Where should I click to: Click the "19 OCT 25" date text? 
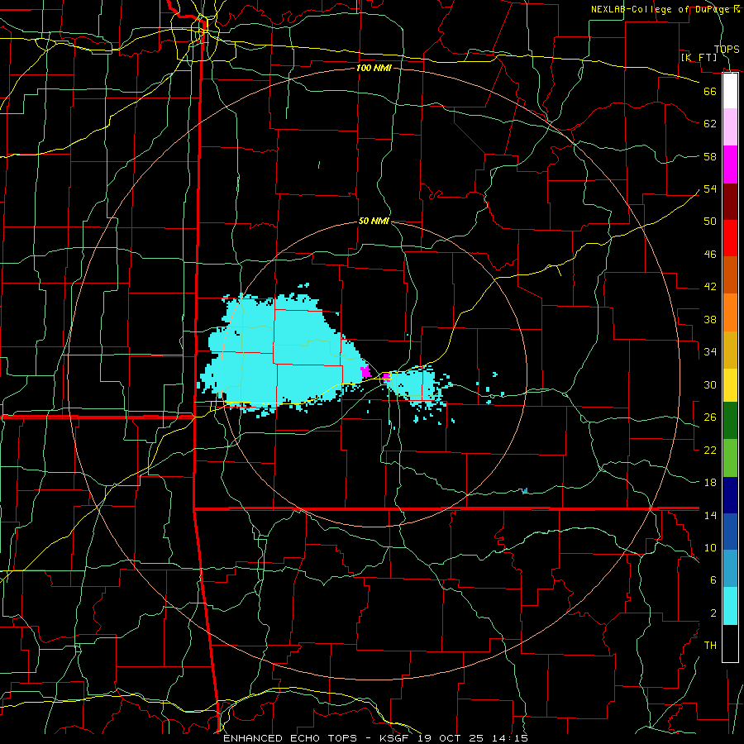(x=451, y=738)
